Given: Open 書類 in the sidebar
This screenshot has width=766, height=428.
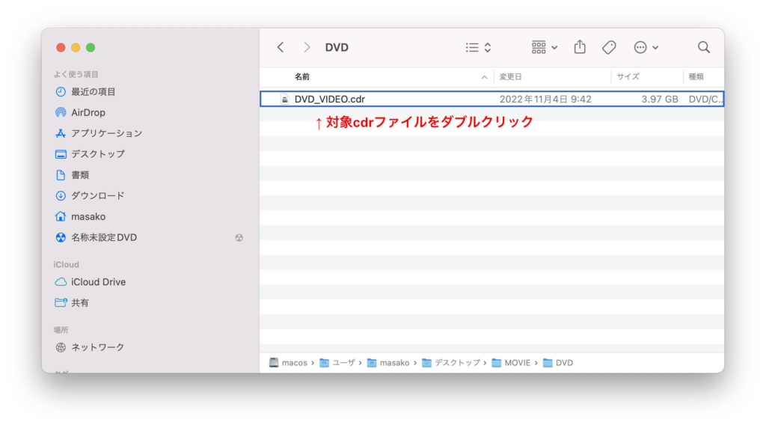Looking at the screenshot, I should pos(80,175).
